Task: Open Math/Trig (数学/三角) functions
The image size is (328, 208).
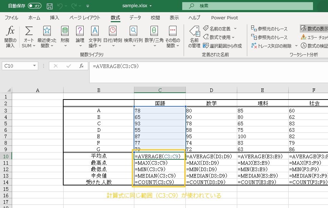Action: pos(154,37)
